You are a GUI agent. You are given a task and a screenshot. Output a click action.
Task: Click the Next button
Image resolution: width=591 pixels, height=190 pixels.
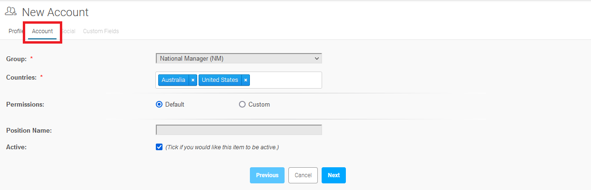pos(334,175)
